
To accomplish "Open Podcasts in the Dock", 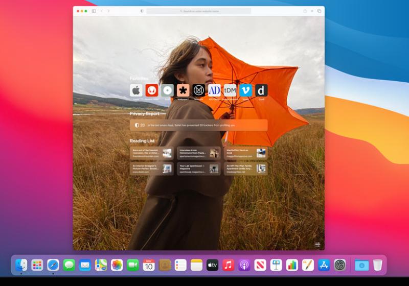I will (244, 265).
